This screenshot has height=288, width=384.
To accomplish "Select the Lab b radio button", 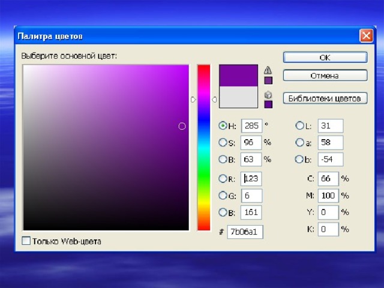I will pos(299,159).
